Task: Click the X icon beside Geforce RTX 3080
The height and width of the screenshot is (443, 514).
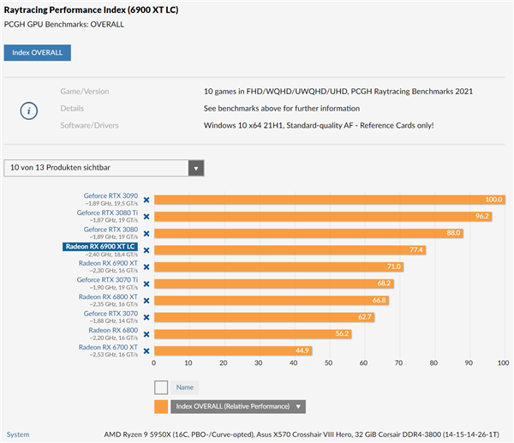Action: coord(146,233)
